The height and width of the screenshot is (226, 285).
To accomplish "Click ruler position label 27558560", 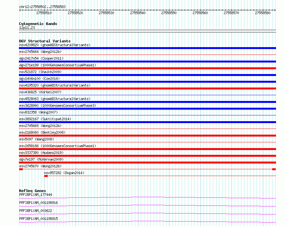I will tap(200, 13).
